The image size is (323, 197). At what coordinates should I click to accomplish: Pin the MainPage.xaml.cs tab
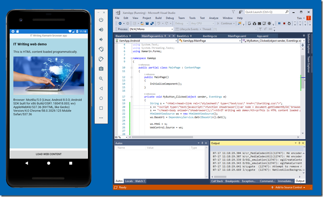point(169,36)
